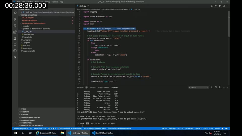Click the Split Editor icon
The height and width of the screenshot is (136, 242).
point(224,6)
